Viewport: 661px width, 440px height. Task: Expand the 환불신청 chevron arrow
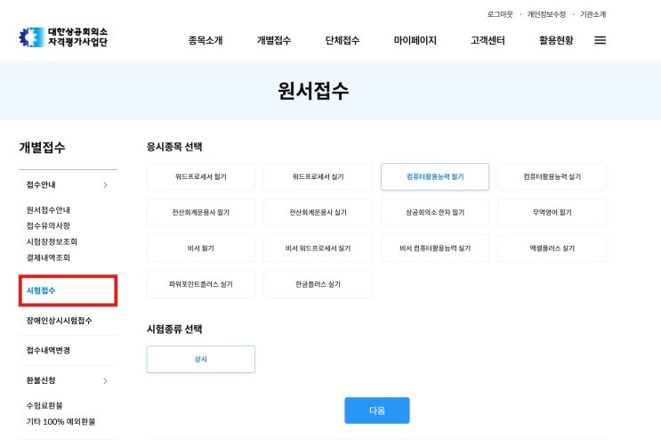coord(105,380)
